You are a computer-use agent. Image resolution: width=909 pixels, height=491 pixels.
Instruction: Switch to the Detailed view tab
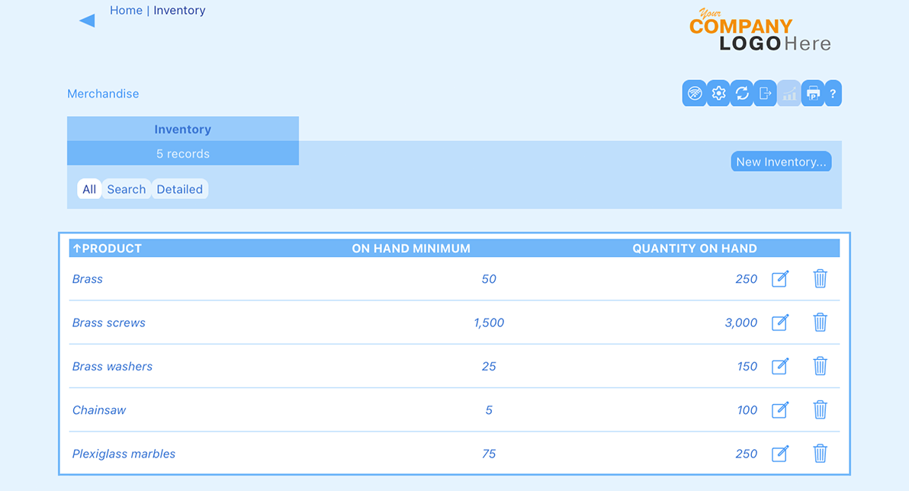click(x=179, y=189)
